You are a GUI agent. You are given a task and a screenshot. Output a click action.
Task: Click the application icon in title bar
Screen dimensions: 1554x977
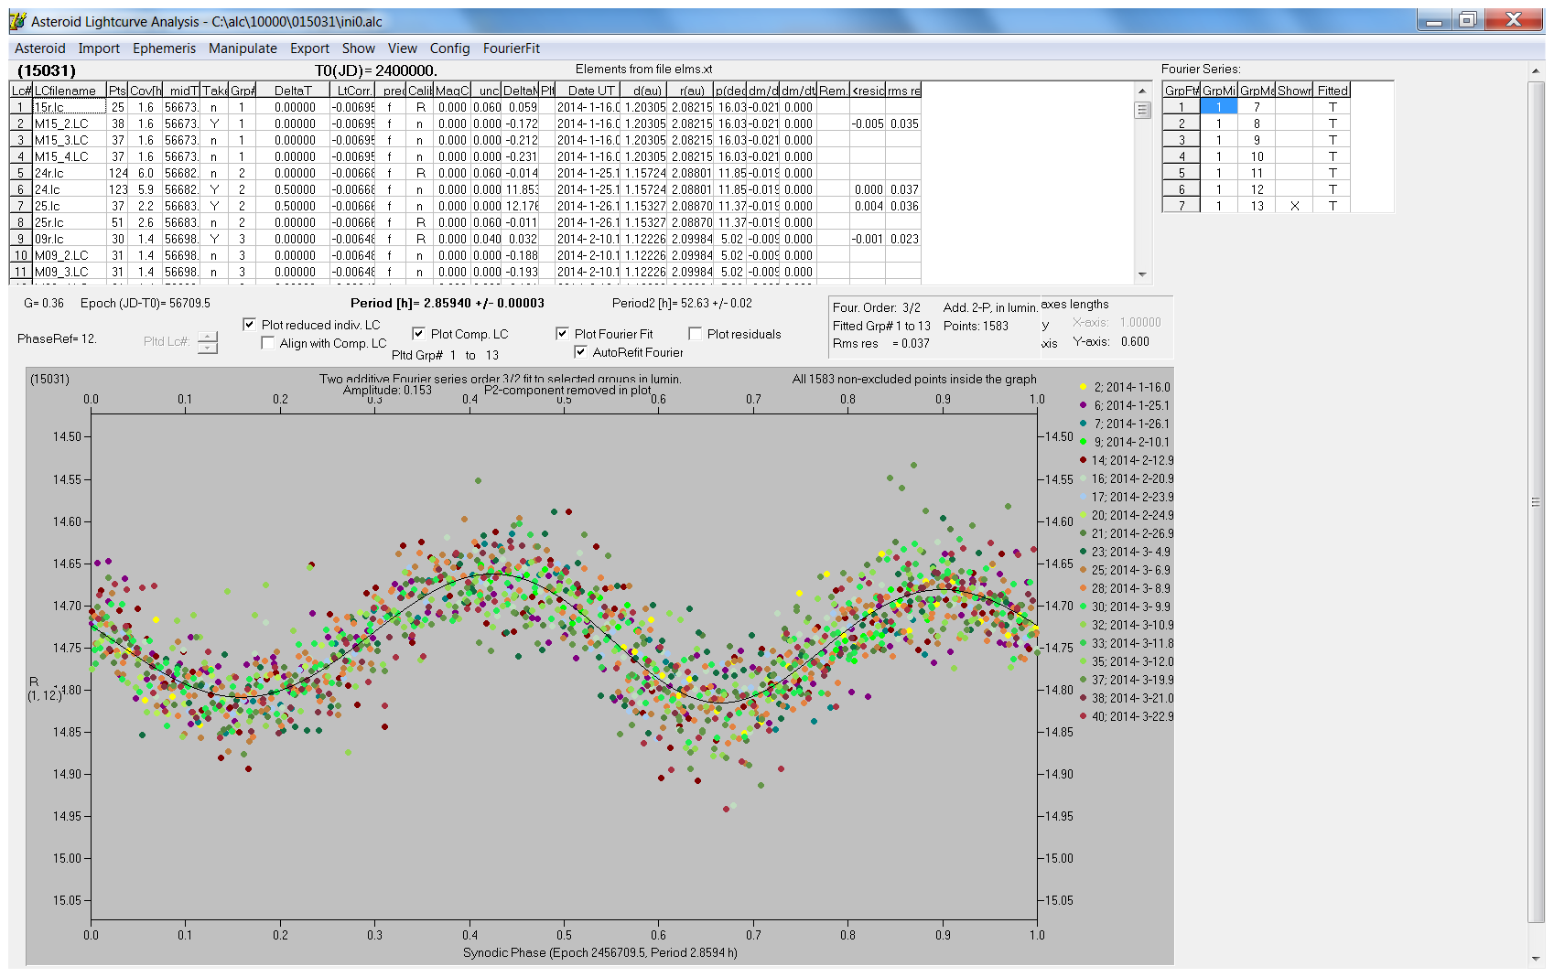17,21
